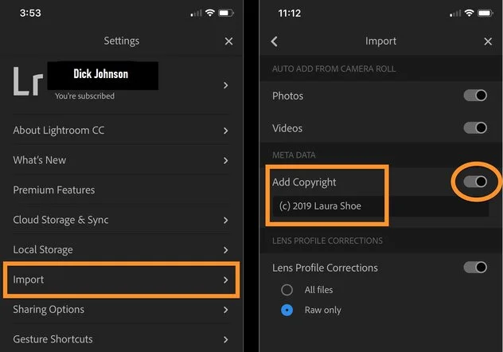
Task: Open the account profile chevron
Action: [x=226, y=85]
